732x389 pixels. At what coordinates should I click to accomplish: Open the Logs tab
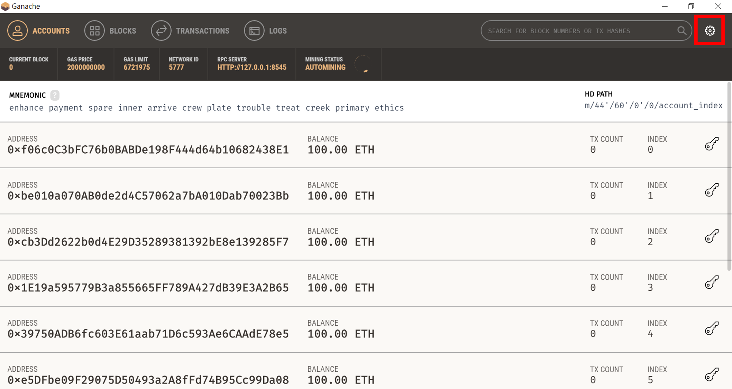tap(266, 31)
